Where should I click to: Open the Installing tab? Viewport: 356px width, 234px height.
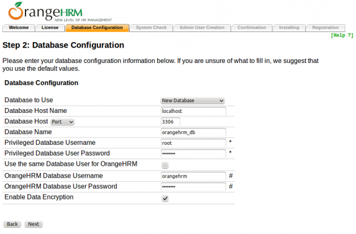[289, 28]
